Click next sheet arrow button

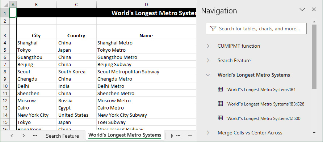point(24,135)
